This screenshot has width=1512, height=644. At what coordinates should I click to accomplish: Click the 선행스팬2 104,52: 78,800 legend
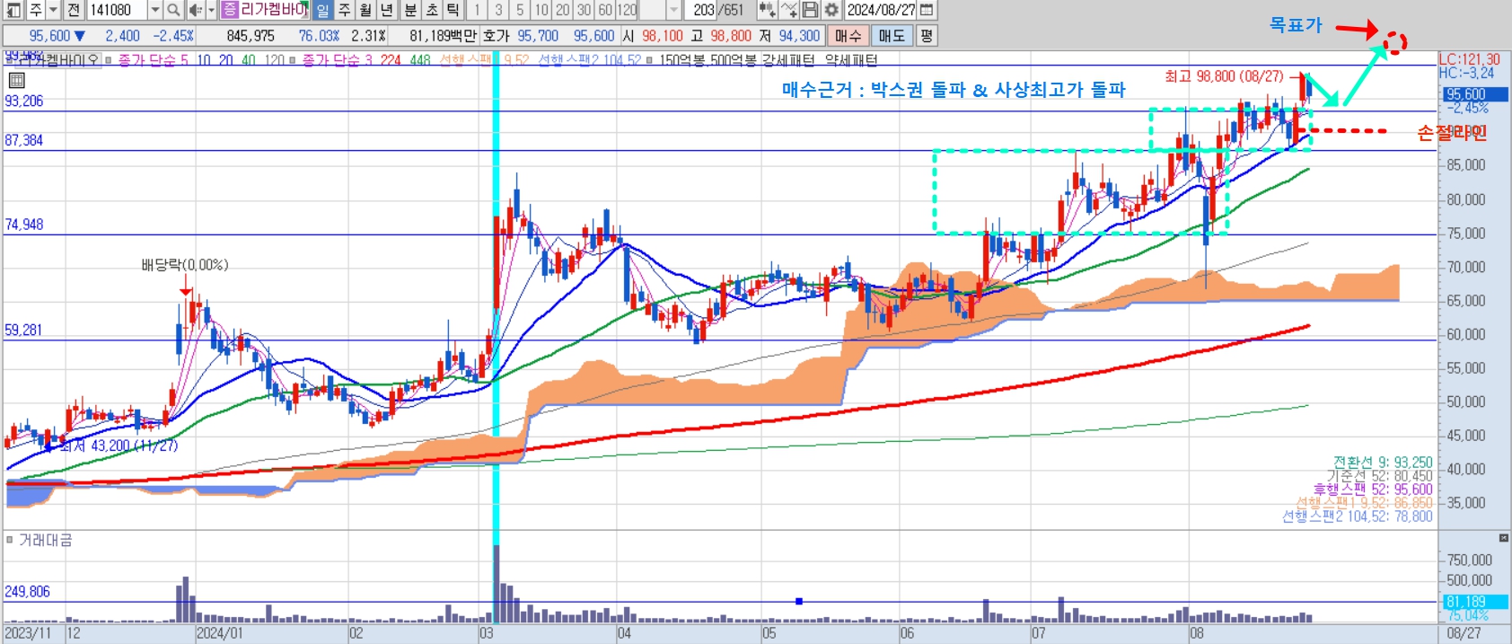pos(1357,516)
